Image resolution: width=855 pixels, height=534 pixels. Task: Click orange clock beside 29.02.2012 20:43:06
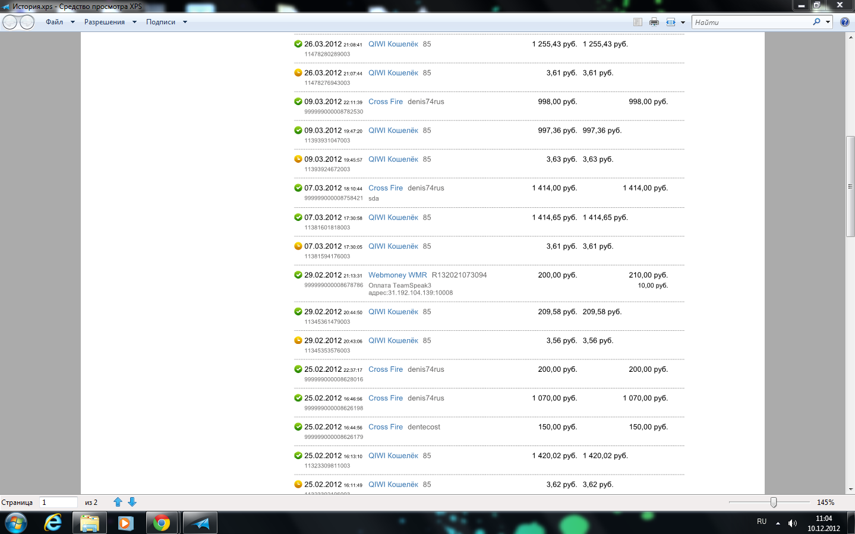coord(298,340)
